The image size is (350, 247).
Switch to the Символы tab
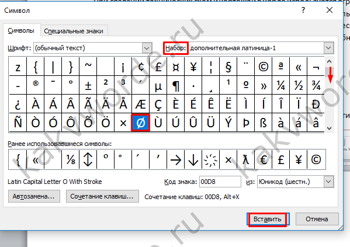[x=21, y=30]
